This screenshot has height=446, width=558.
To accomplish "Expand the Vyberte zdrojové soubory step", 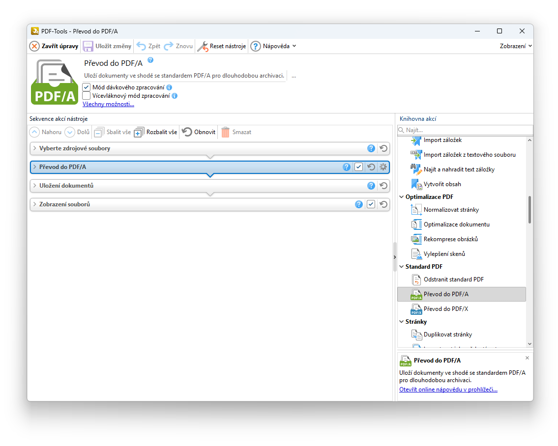I will [34, 148].
